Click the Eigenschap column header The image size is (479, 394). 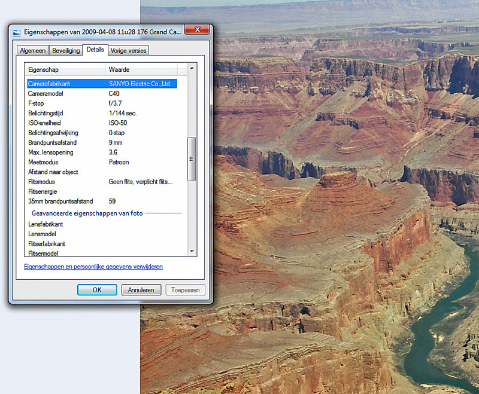(x=65, y=70)
